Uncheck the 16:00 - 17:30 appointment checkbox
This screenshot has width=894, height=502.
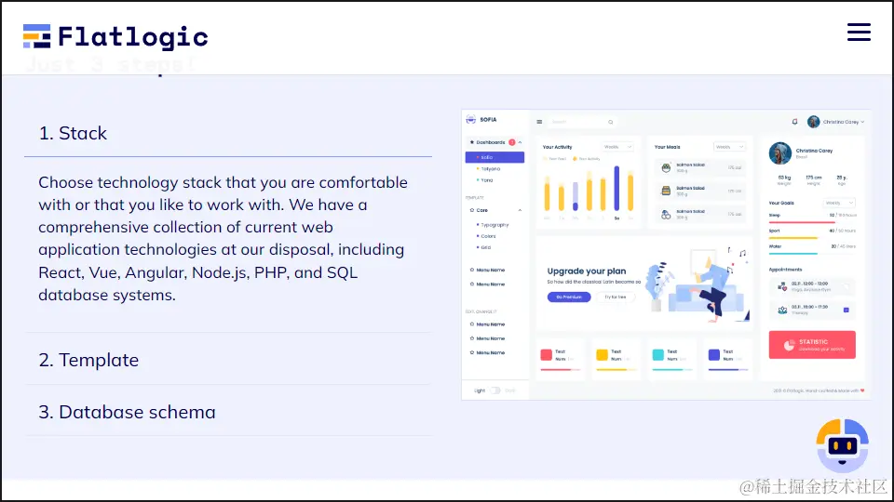click(847, 310)
